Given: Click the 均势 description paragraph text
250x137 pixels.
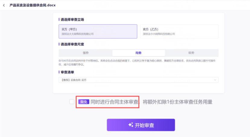Looking at the screenshot, I should pyautogui.click(x=137, y=63).
